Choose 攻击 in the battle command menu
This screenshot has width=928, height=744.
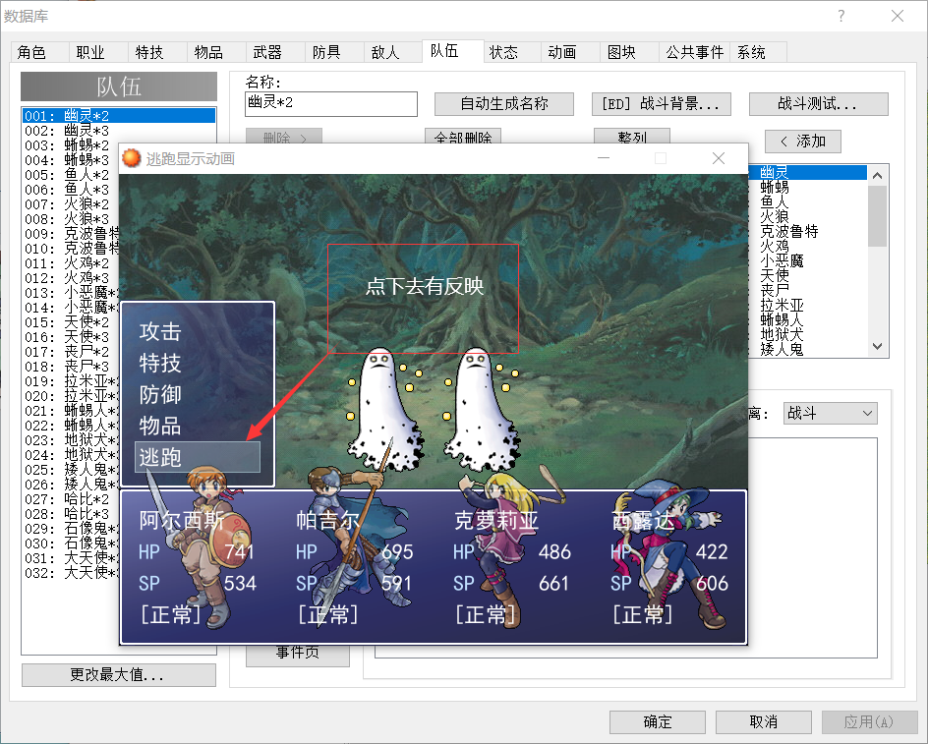pyautogui.click(x=160, y=331)
